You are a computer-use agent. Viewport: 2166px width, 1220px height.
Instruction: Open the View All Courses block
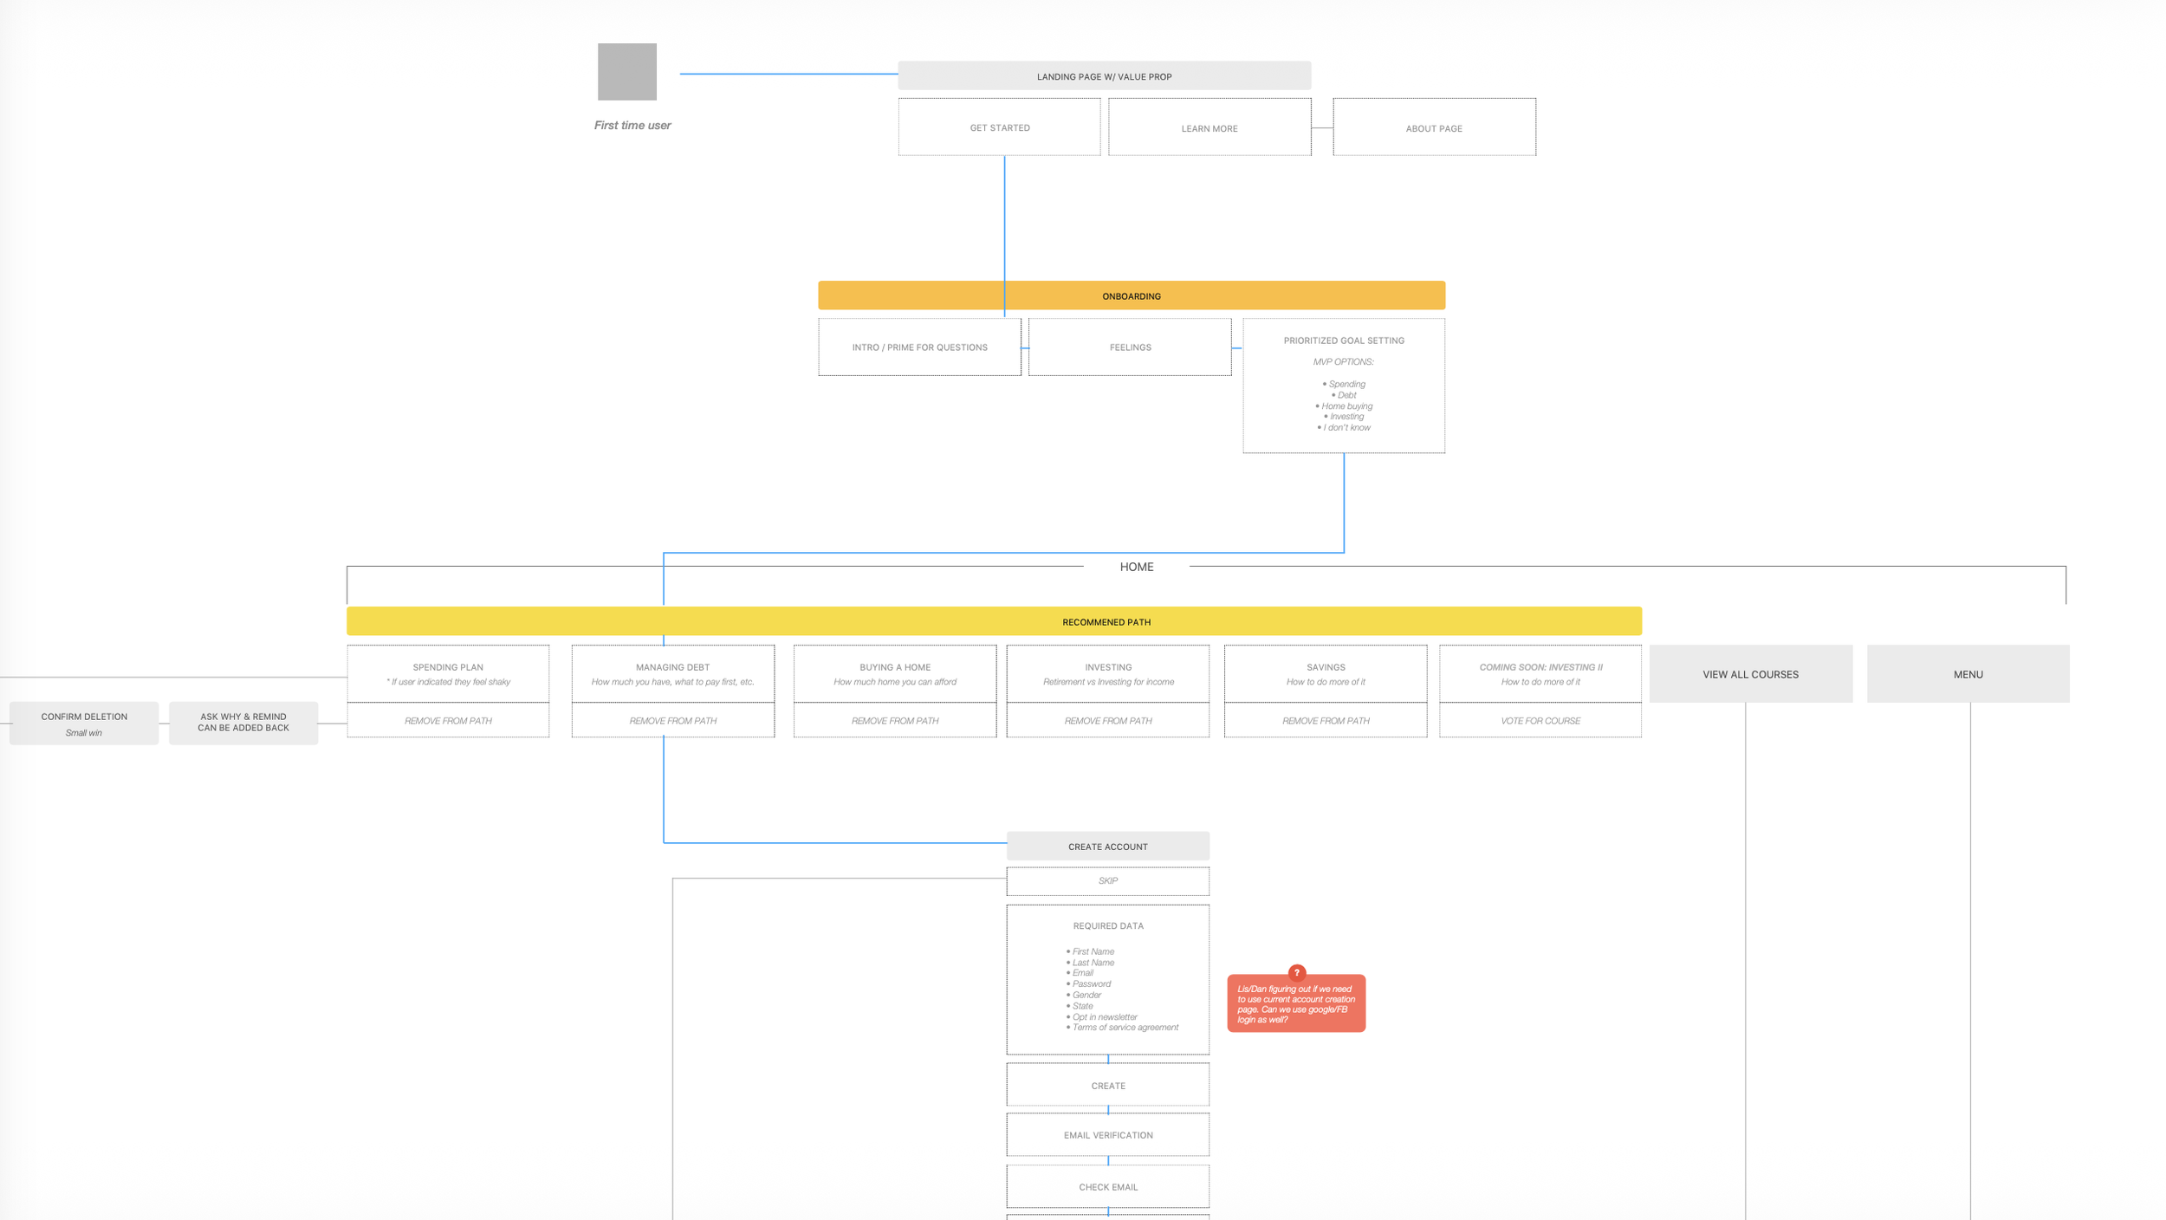pos(1749,673)
